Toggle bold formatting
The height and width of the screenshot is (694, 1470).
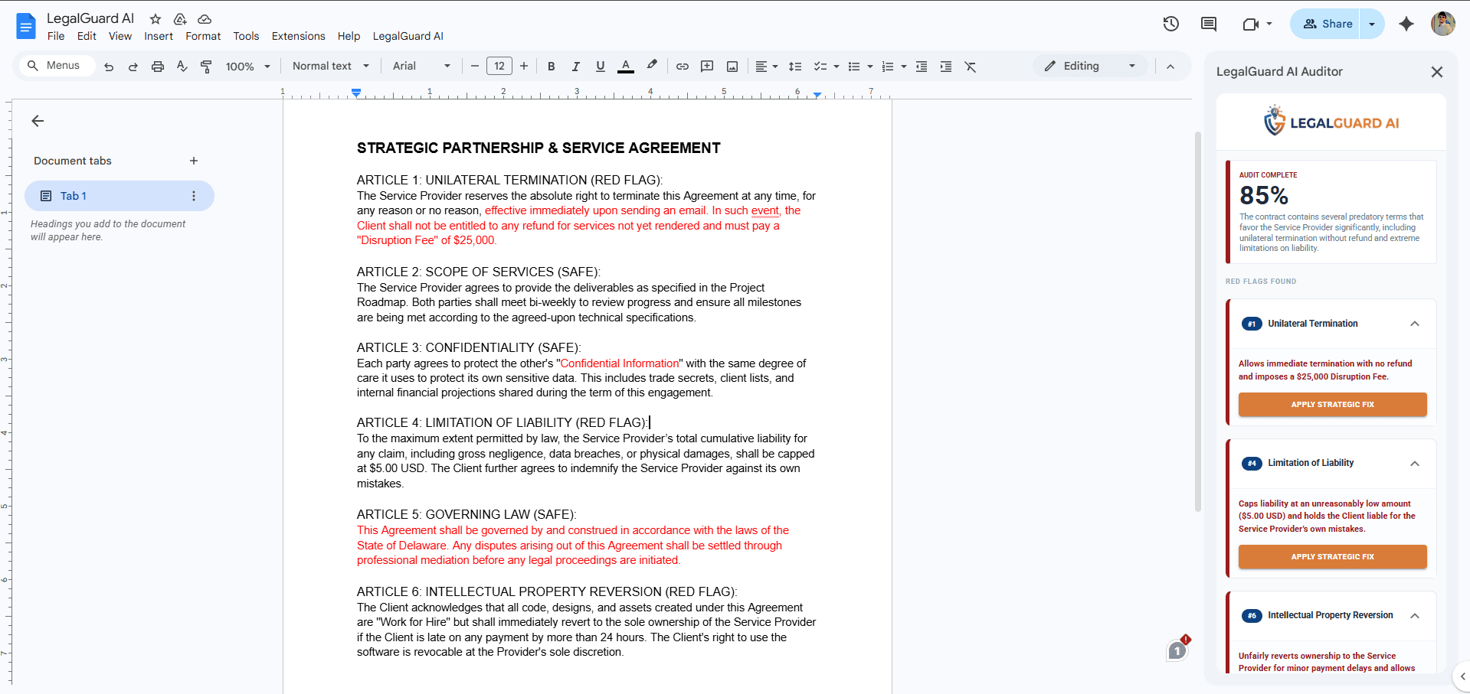pyautogui.click(x=552, y=67)
